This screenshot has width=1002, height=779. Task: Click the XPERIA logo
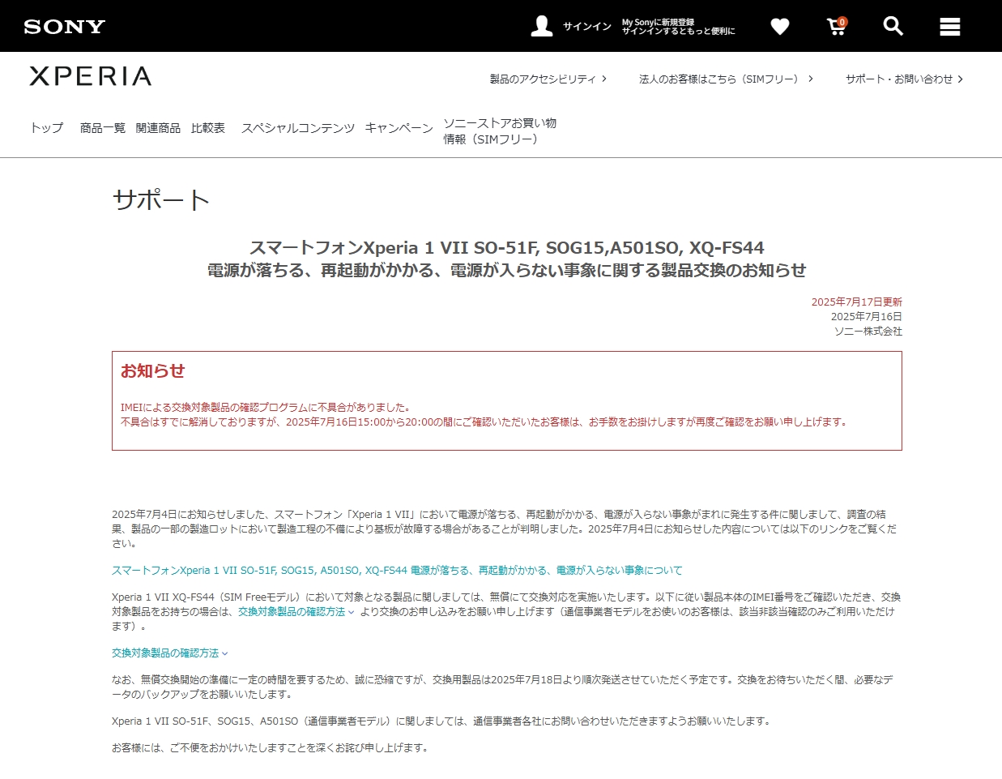pyautogui.click(x=90, y=76)
